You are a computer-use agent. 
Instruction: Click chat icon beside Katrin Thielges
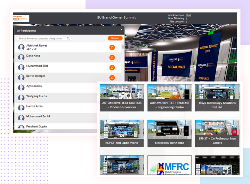tap(112, 78)
